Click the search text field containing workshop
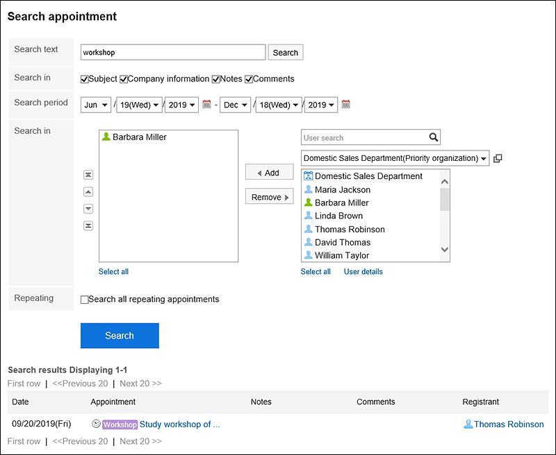 tap(172, 53)
